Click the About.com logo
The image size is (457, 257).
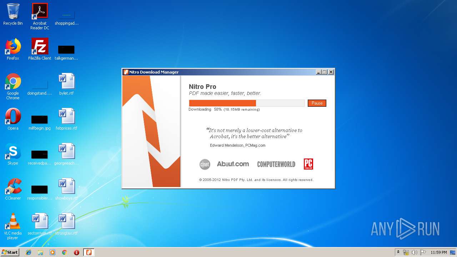[233, 164]
